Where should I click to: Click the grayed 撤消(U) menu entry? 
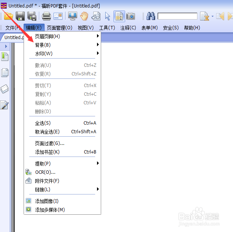(x=63, y=65)
